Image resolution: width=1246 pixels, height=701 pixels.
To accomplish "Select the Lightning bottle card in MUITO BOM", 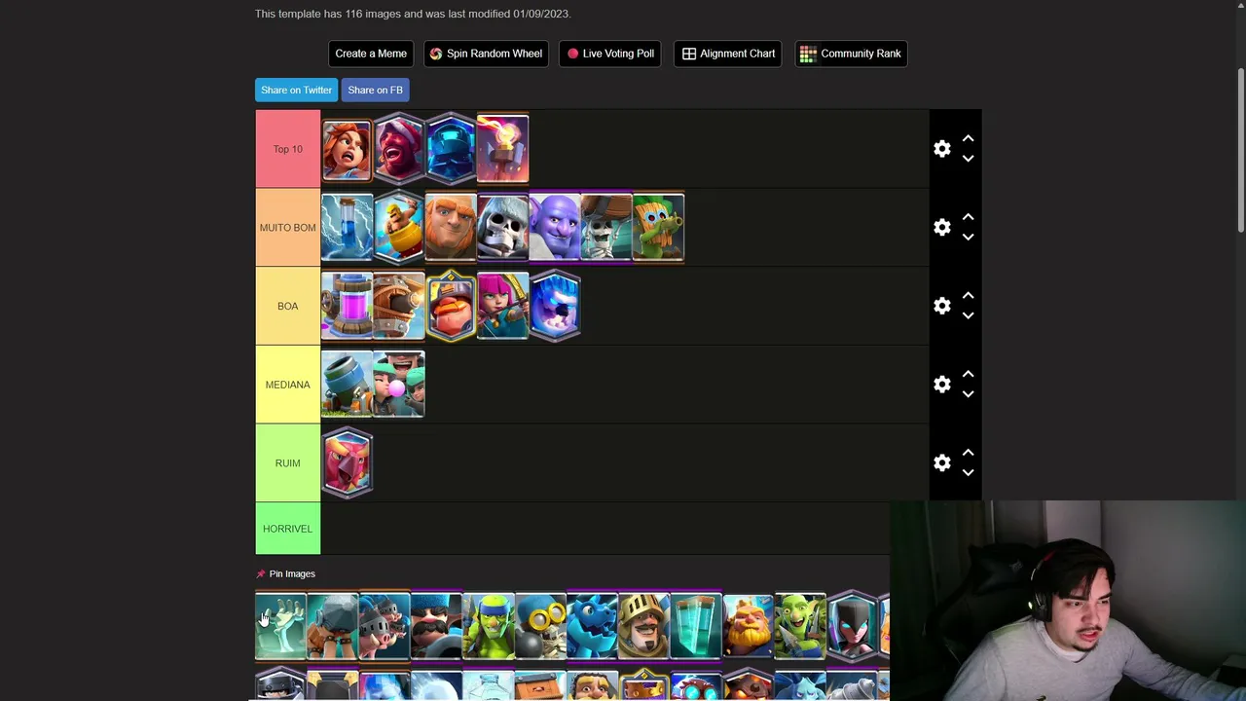I will click(x=347, y=228).
